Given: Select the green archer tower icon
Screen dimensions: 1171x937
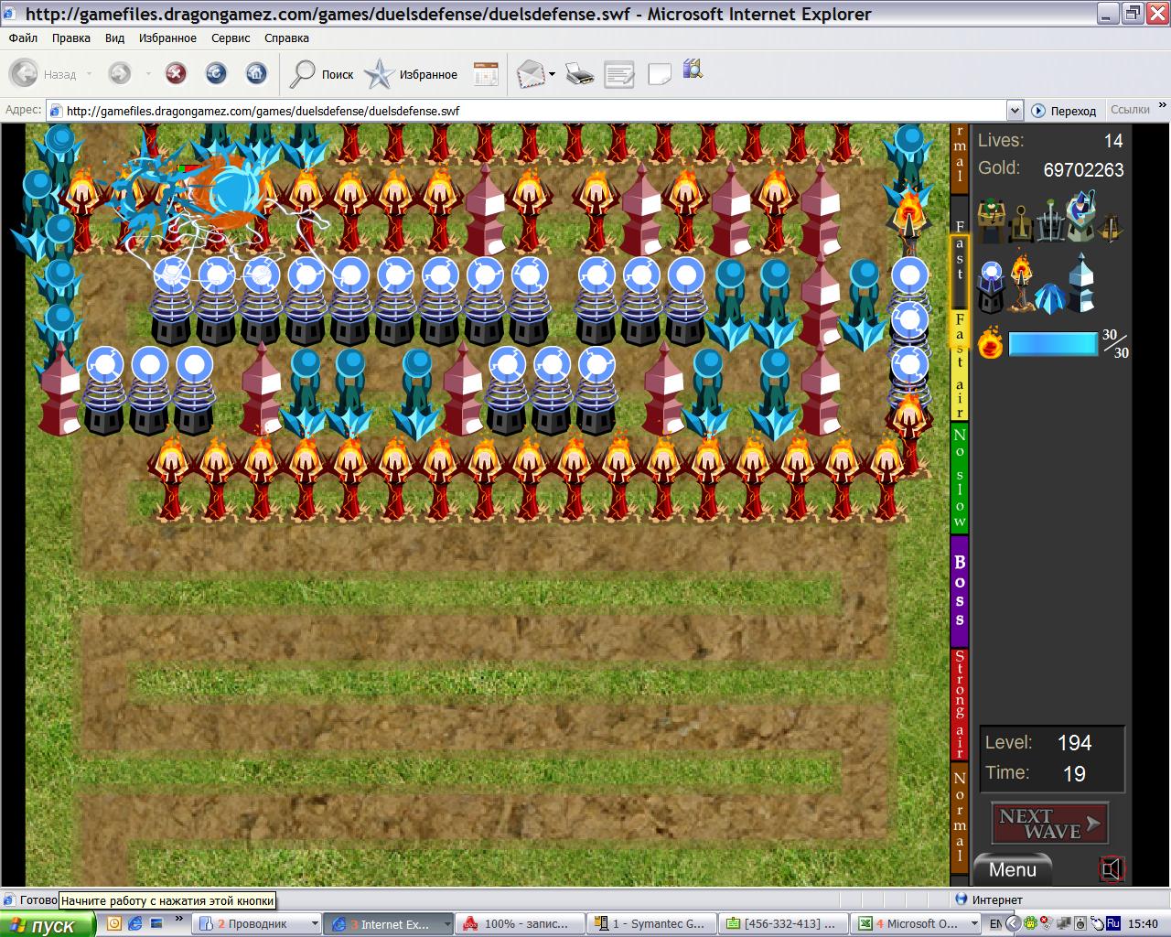Looking at the screenshot, I should (992, 220).
